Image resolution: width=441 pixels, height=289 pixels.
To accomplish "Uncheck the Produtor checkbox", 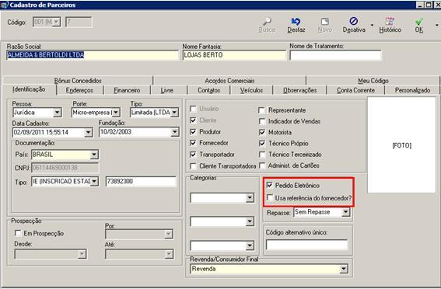I will point(193,132).
